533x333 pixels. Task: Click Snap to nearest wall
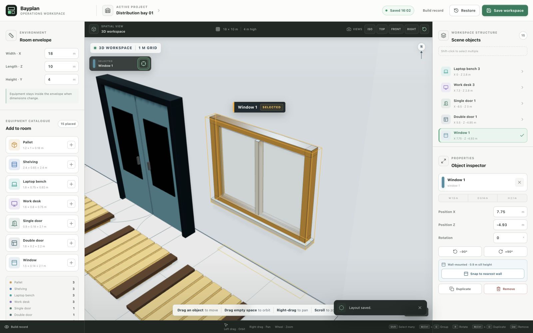pyautogui.click(x=483, y=274)
